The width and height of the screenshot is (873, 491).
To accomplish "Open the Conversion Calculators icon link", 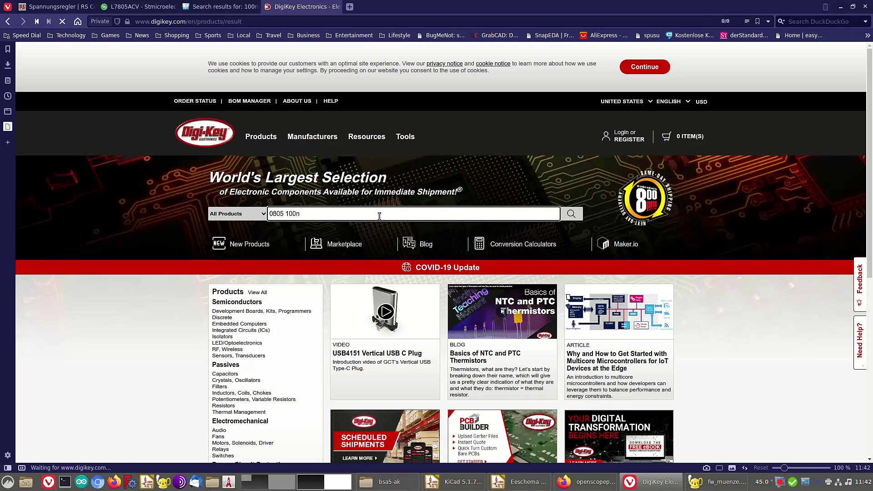I will (479, 244).
